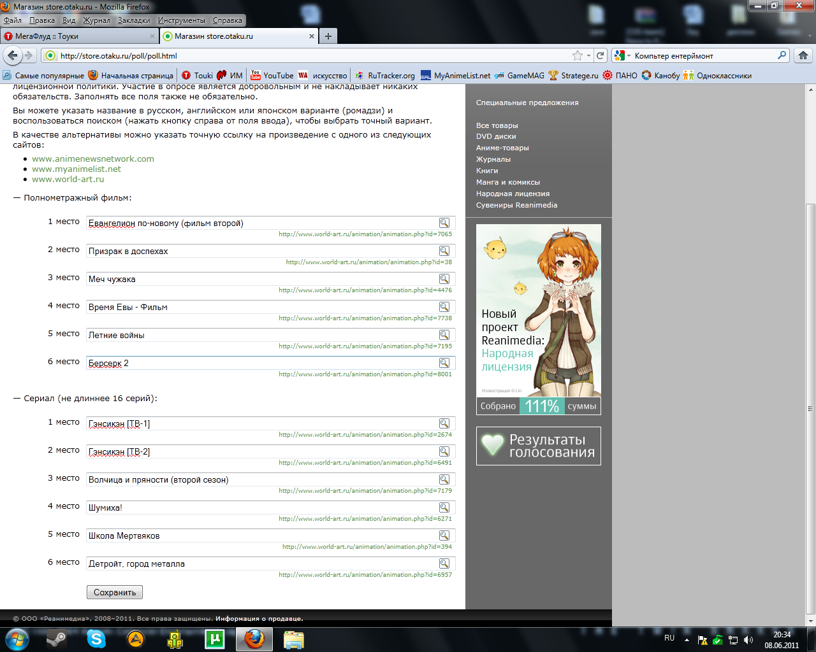
Task: Click search icon in Евангелион по-новому field
Action: (444, 223)
